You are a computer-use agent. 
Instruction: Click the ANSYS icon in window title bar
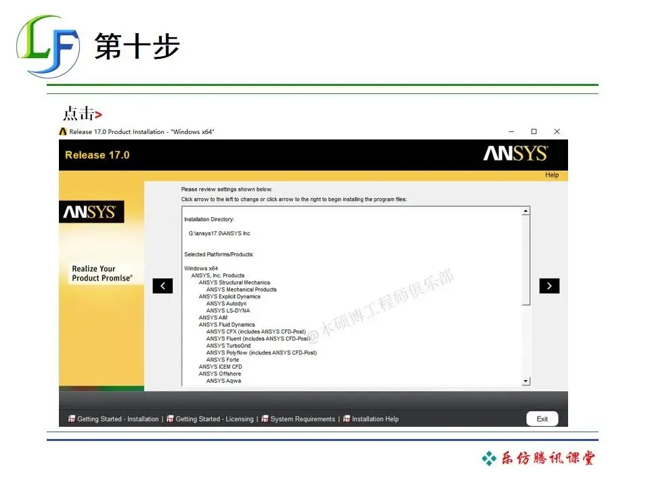63,131
